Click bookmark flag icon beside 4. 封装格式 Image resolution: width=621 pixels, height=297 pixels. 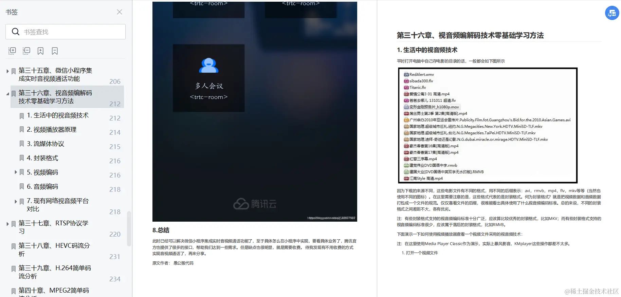click(x=22, y=158)
